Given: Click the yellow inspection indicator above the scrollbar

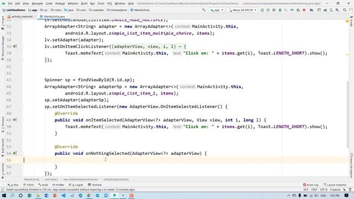Looking at the screenshot, I should pos(347,21).
